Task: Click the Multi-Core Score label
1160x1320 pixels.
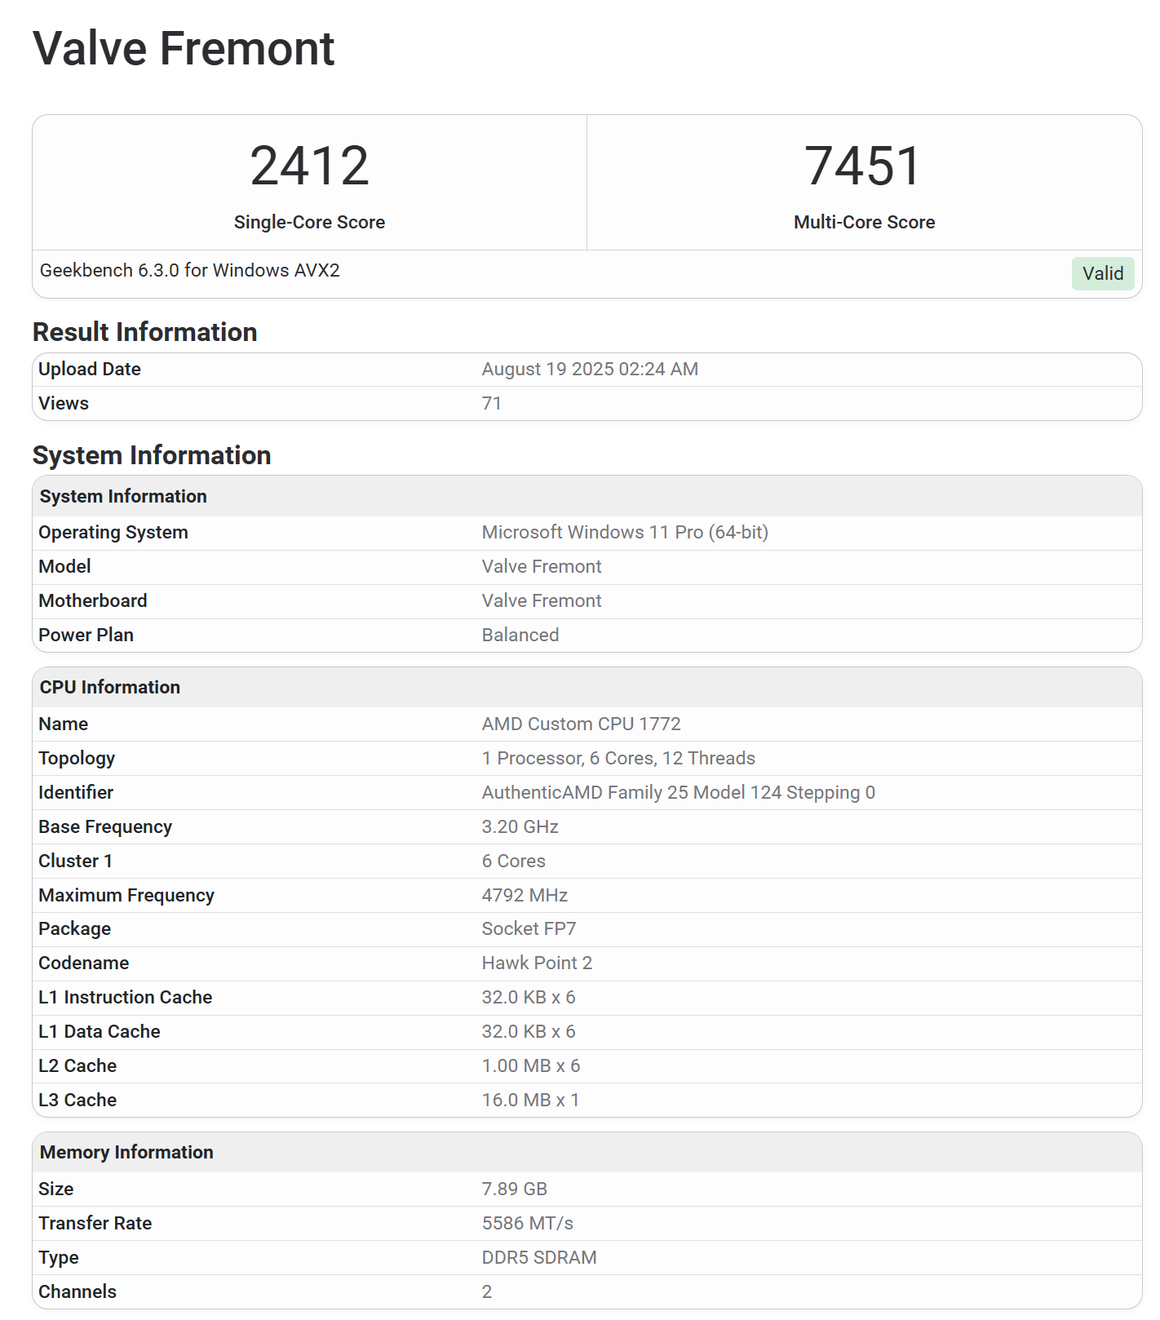Action: [x=864, y=222]
